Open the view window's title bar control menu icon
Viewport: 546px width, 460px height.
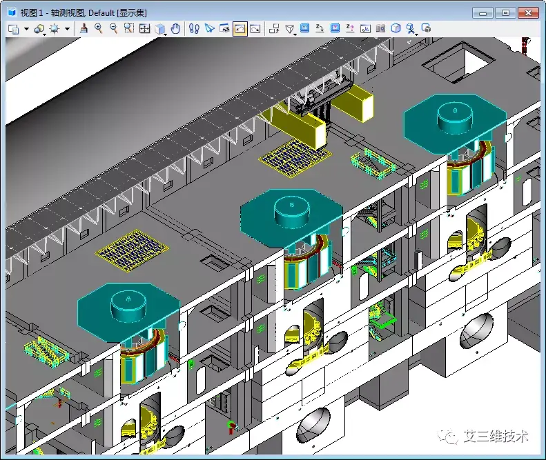pos(12,12)
